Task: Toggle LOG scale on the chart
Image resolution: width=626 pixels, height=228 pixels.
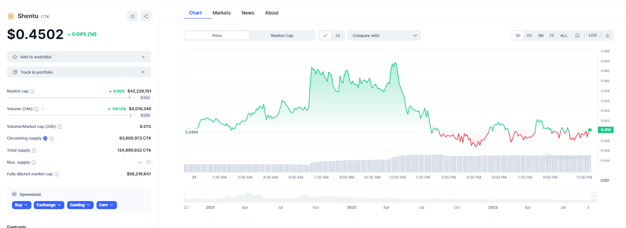Action: coord(592,35)
